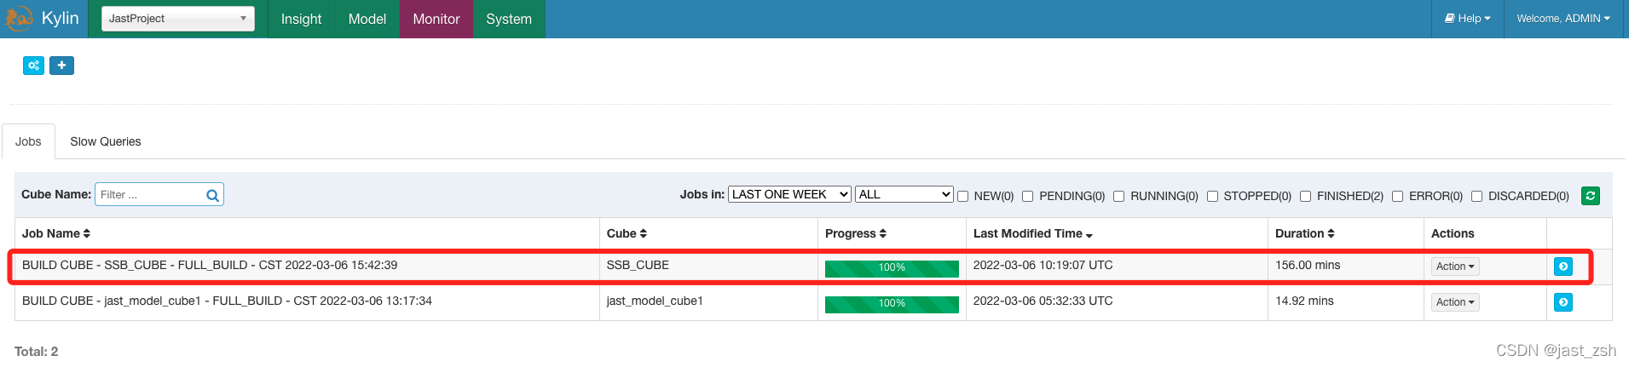This screenshot has height=367, width=1629.
Task: Click the Kylin logo icon
Action: (19, 18)
